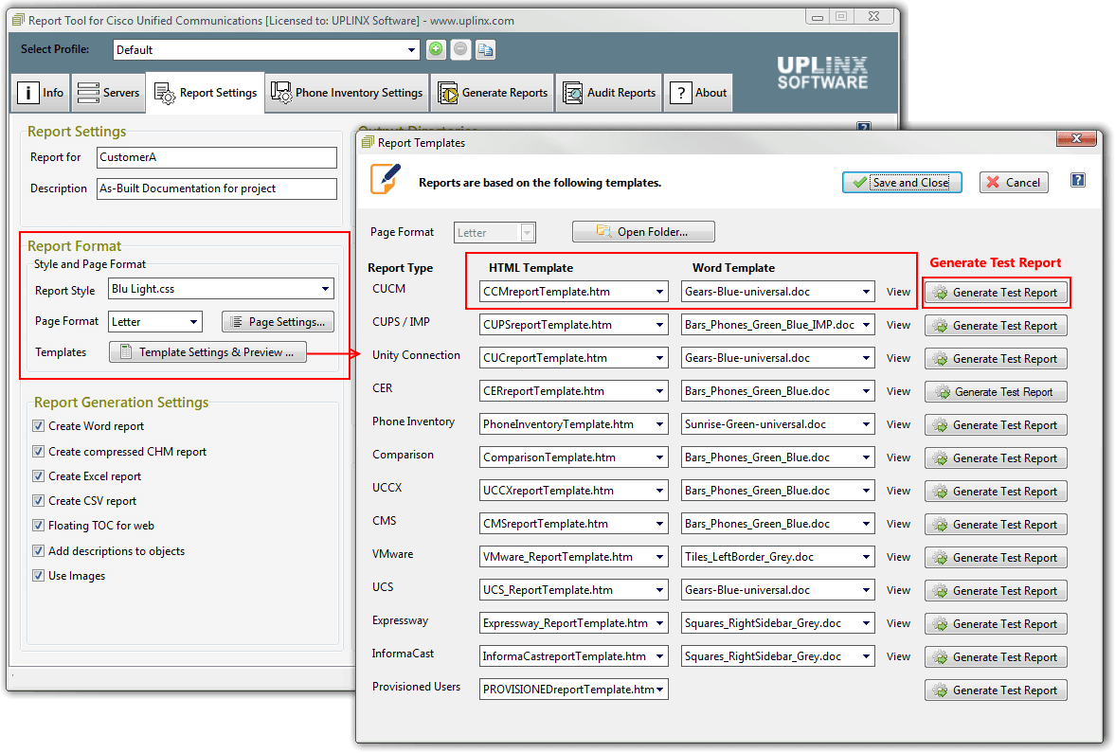Disable Floating TOC for web
Screen dimensions: 1115x753
coord(39,526)
